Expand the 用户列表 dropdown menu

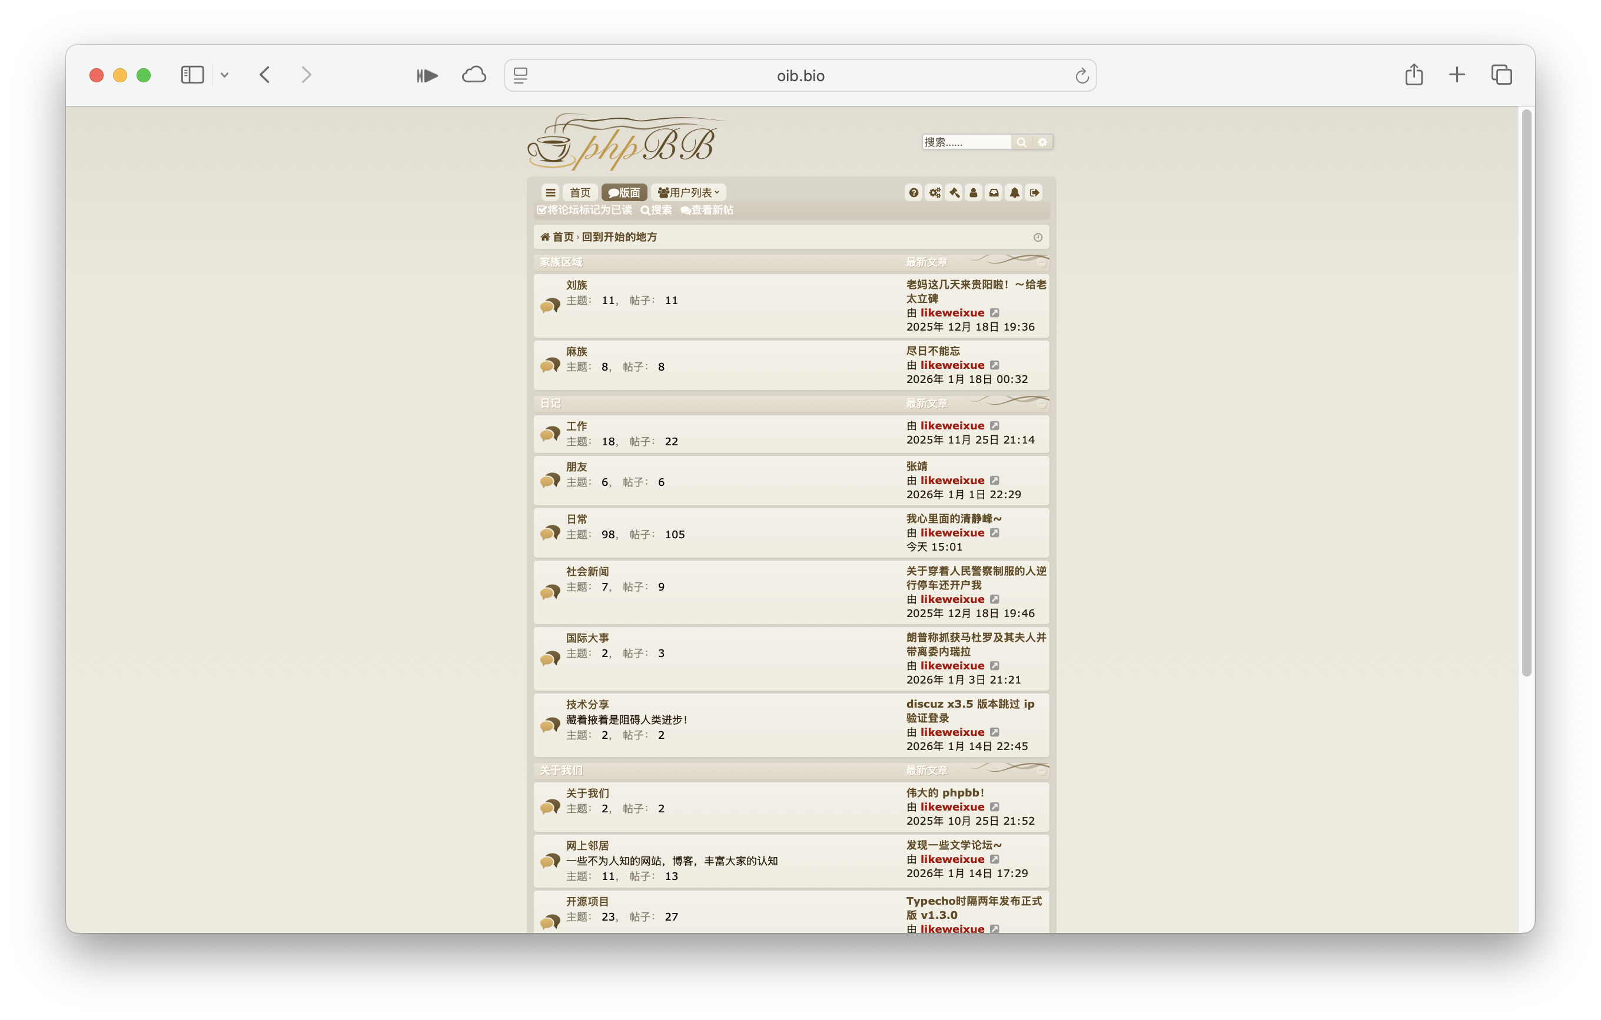689,193
